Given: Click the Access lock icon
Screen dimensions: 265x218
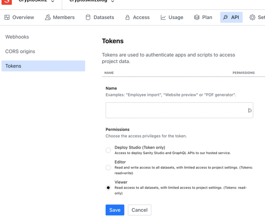Looking at the screenshot, I should (128, 18).
